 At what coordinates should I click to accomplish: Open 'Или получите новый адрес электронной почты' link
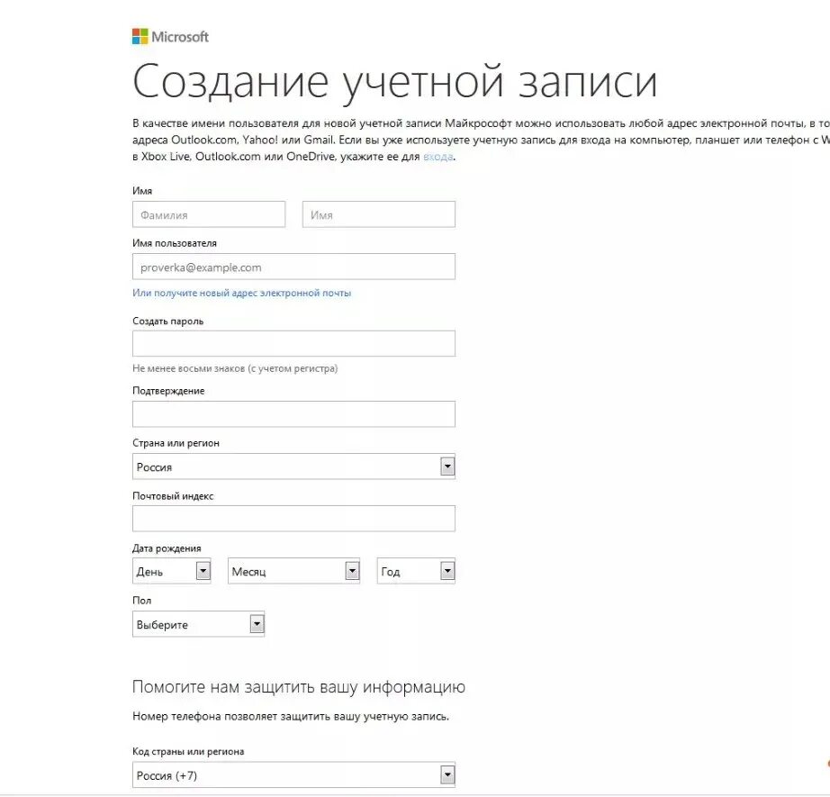[242, 293]
